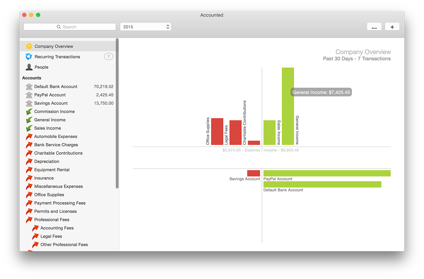The image size is (424, 279).
Task: Click the vertical Charitable Contributions chart label
Action: click(x=245, y=123)
